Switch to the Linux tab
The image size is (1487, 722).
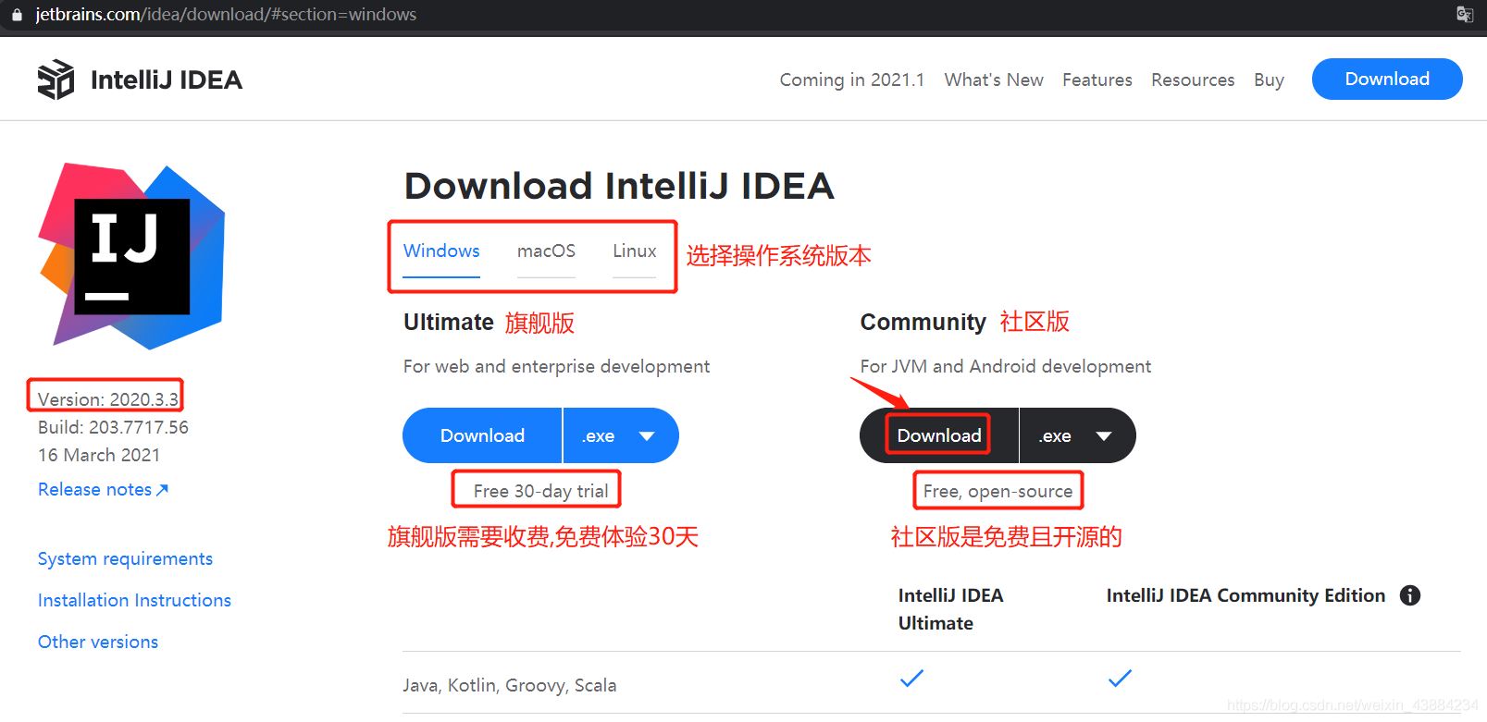634,251
